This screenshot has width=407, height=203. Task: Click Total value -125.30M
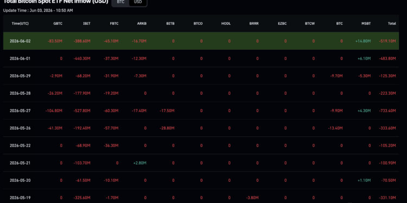click(387, 76)
